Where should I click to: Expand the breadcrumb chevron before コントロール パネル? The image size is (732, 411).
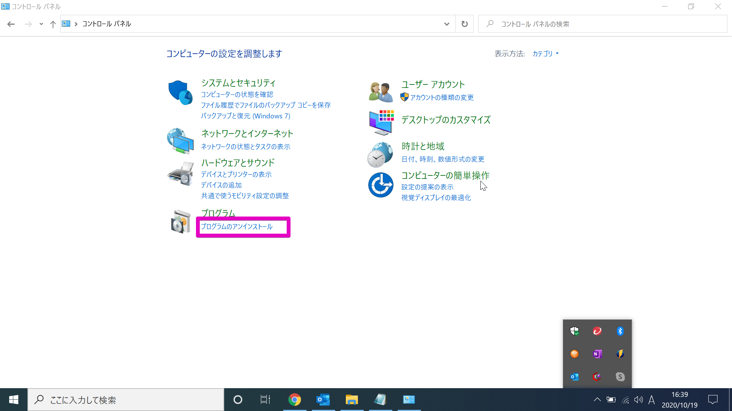pos(76,24)
